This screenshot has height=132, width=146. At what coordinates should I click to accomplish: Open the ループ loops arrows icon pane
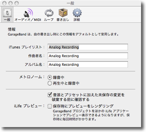click(49, 15)
